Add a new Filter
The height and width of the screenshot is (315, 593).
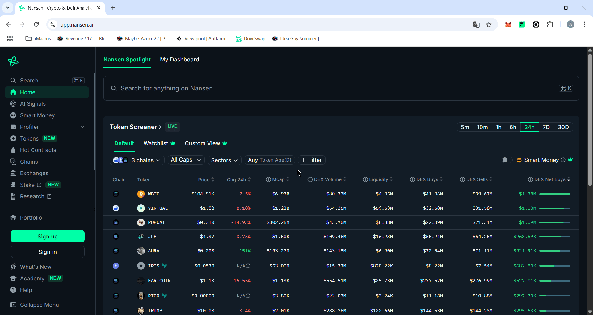click(312, 160)
